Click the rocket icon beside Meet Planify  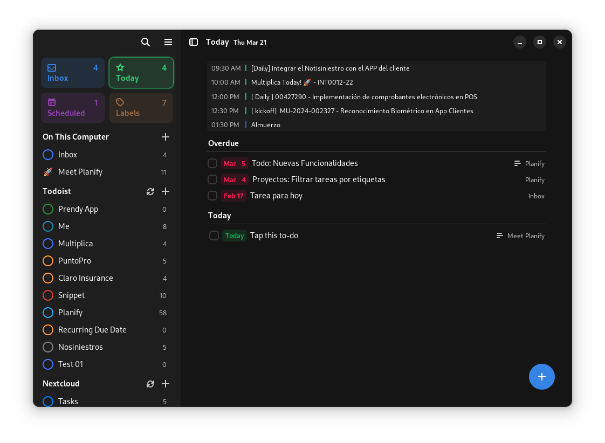47,172
